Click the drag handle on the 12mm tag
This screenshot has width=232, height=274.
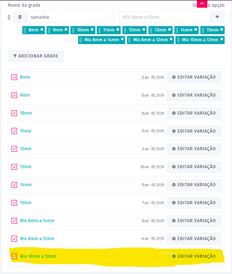click(125, 30)
